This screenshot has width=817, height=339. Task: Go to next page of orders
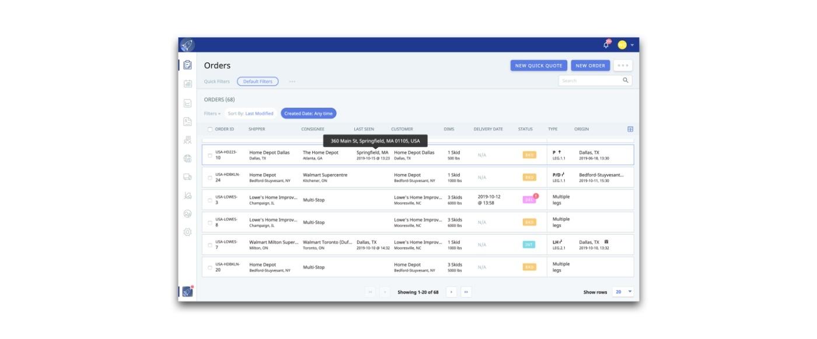point(451,292)
